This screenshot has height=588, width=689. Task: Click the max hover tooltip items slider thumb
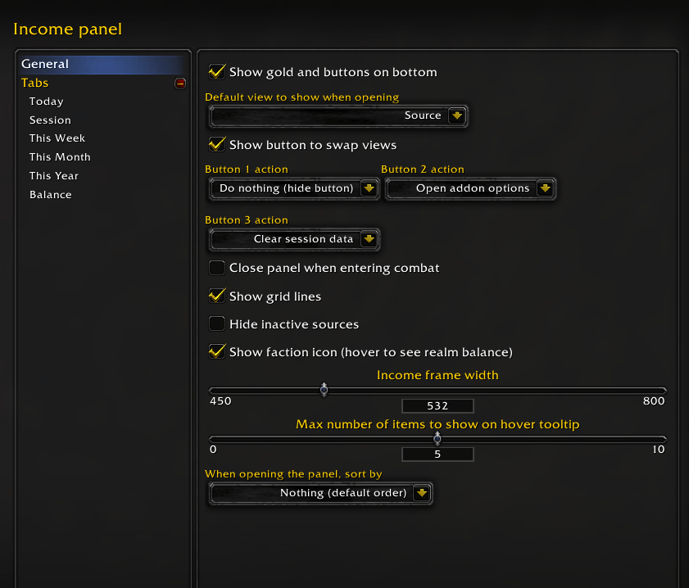pos(437,438)
